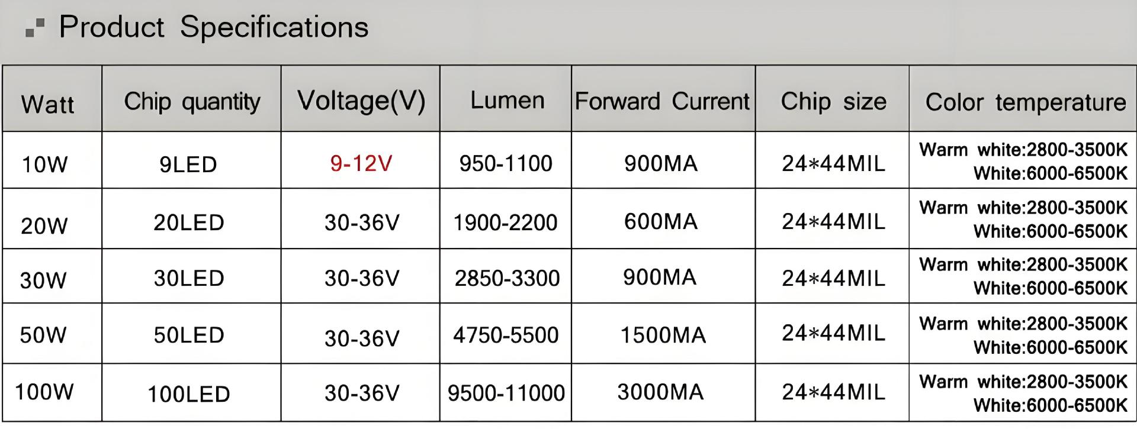The width and height of the screenshot is (1137, 429).
Task: Click the Product Specifications heading
Action: point(214,27)
